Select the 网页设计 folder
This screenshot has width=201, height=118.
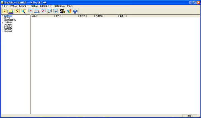click(8, 27)
